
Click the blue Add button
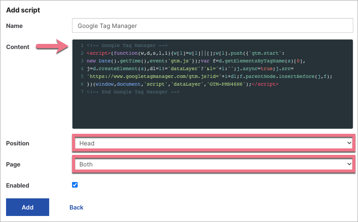pyautogui.click(x=28, y=207)
